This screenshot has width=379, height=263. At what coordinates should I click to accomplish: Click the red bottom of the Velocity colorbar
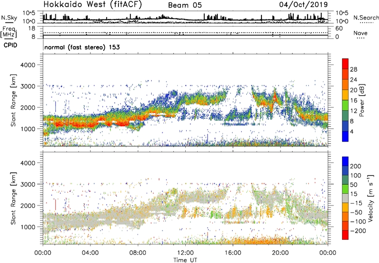tap(345, 235)
